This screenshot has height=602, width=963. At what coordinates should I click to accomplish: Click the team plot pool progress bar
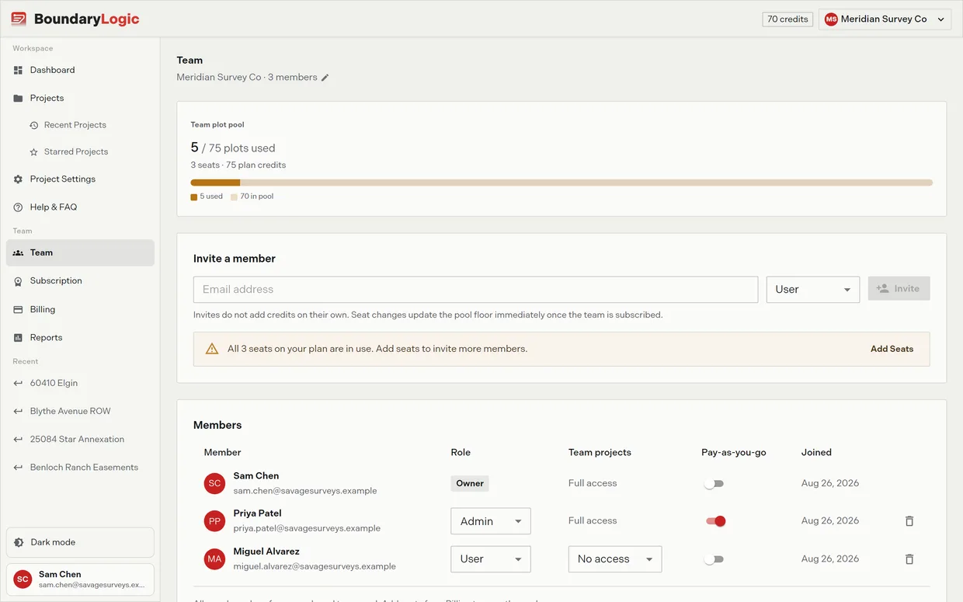(561, 183)
